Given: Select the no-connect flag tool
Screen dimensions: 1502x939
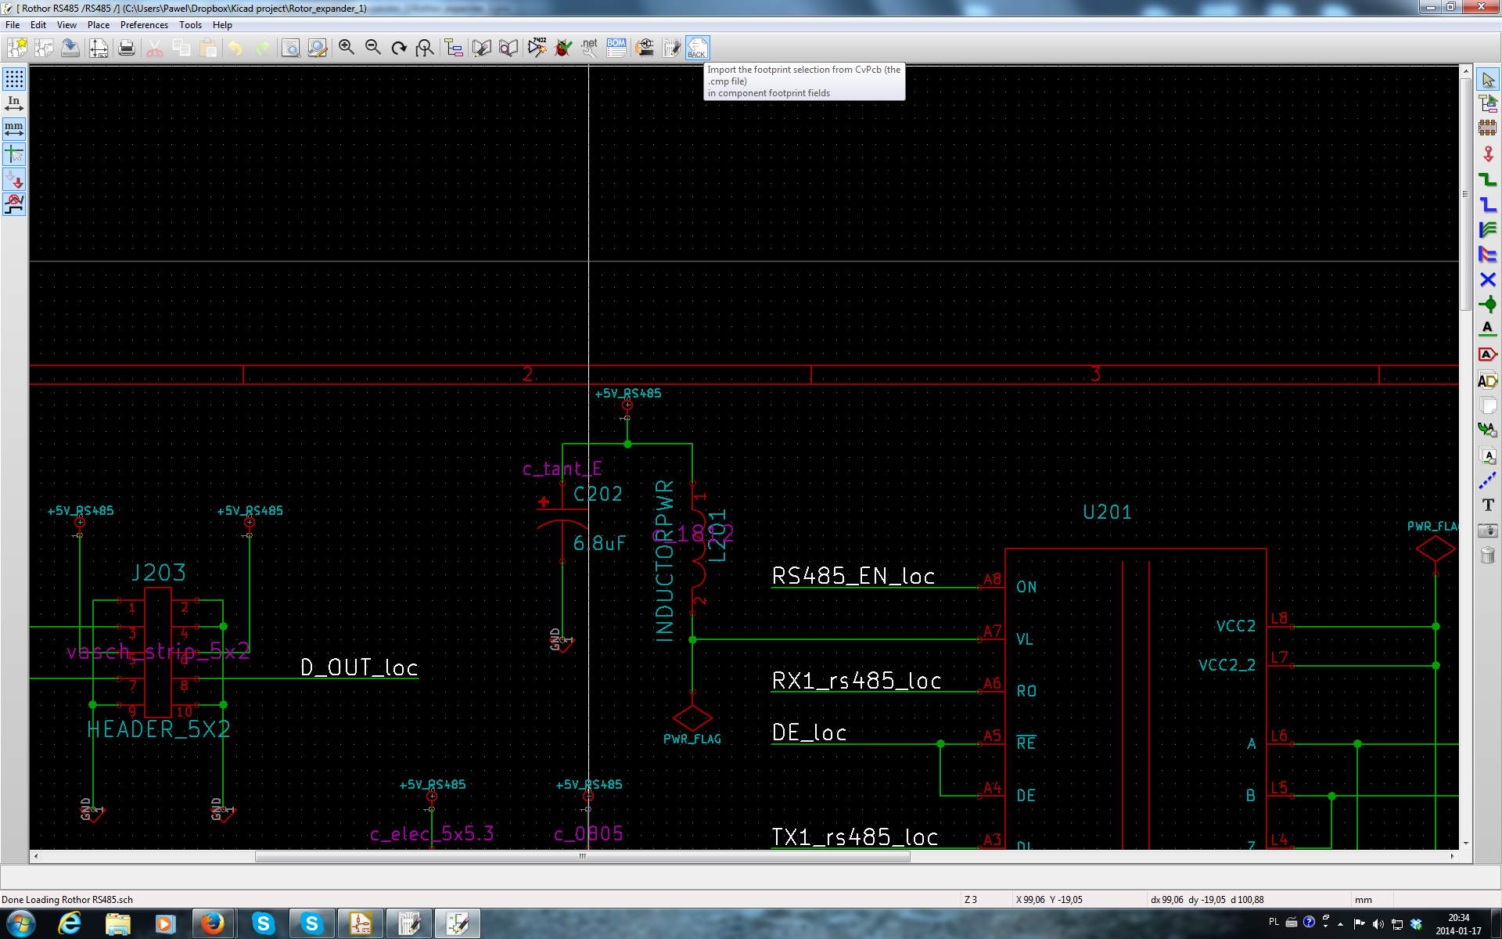Looking at the screenshot, I should point(1487,279).
